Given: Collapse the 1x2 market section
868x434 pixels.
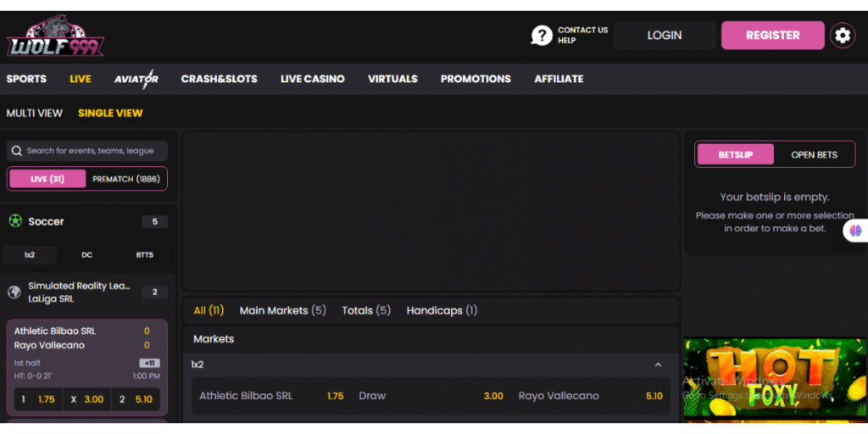Looking at the screenshot, I should pos(659,364).
